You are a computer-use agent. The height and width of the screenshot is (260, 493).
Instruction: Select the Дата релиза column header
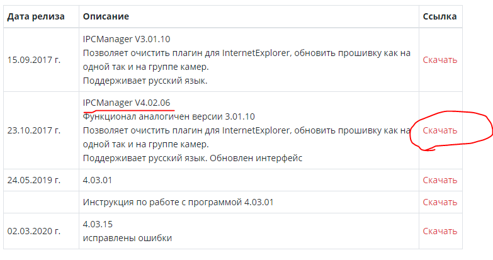[36, 16]
